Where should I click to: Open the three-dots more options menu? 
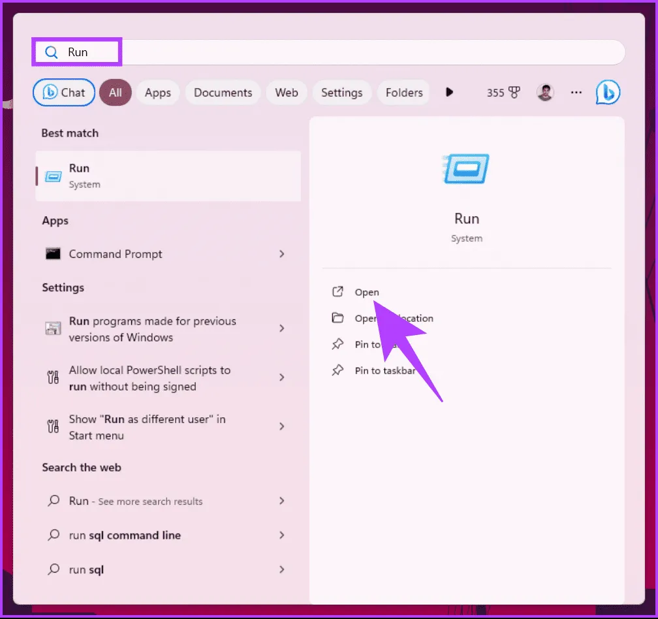(x=576, y=93)
